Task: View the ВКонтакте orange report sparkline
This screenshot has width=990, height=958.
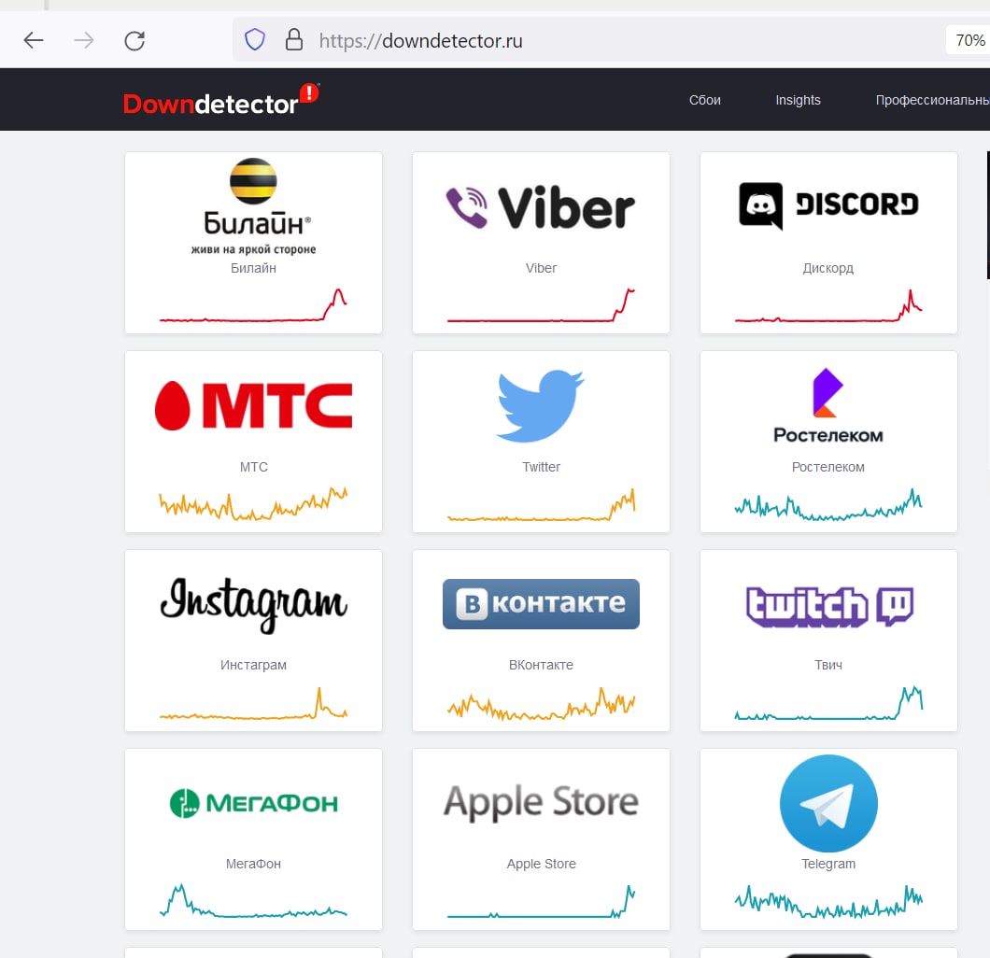Action: (x=541, y=704)
